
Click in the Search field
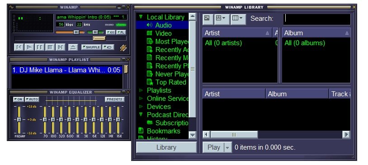point(317,19)
